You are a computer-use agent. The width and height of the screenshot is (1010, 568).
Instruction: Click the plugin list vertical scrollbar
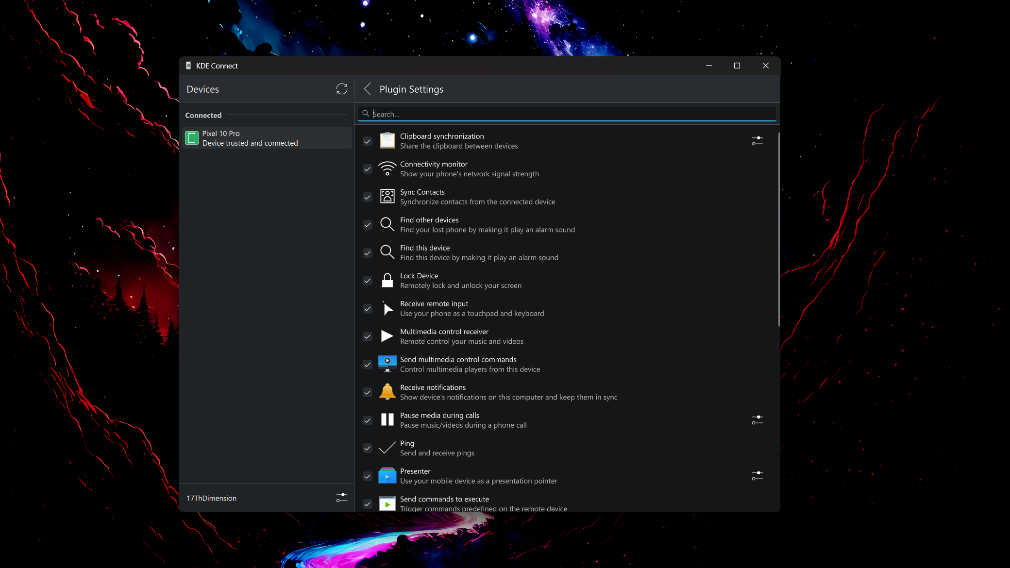(x=778, y=229)
